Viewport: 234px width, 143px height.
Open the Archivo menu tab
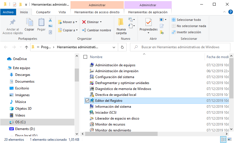[8, 12]
